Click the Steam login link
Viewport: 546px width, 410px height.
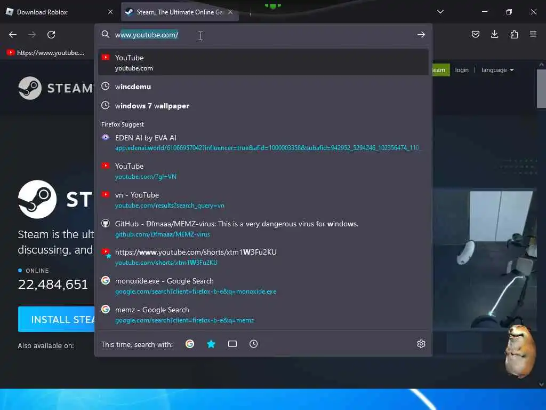coord(462,70)
